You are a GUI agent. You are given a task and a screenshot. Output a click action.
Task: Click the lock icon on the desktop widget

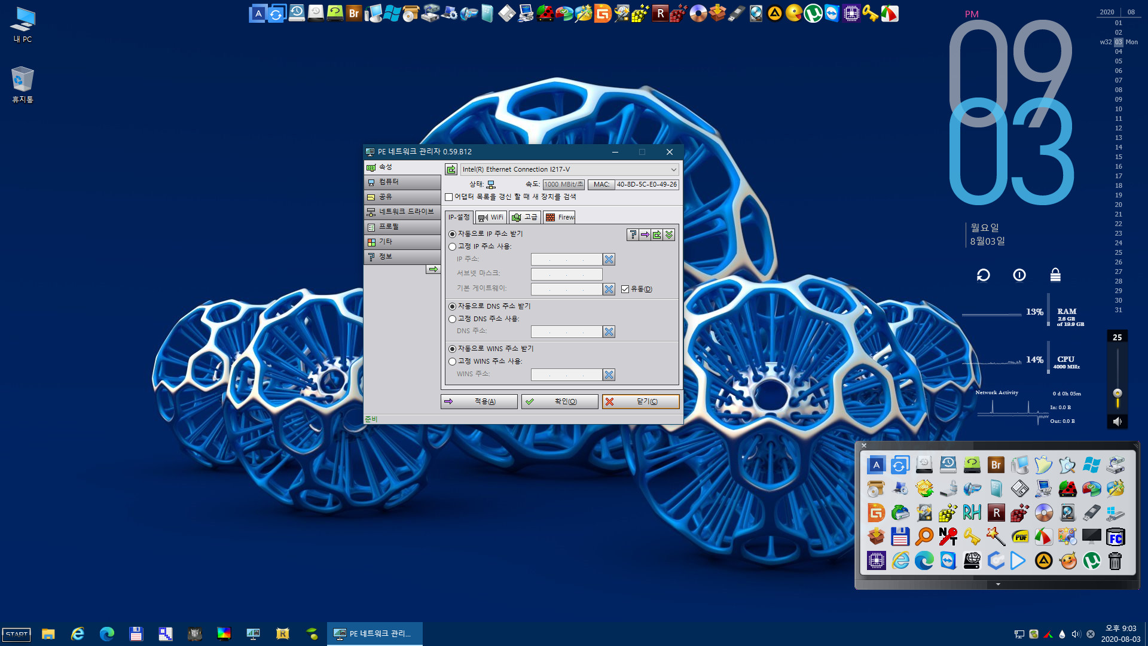pyautogui.click(x=1055, y=275)
